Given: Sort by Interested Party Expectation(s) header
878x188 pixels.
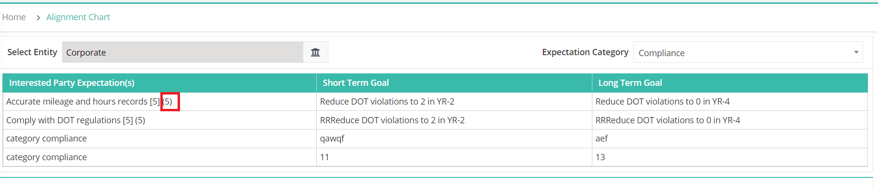Looking at the screenshot, I should click(72, 83).
